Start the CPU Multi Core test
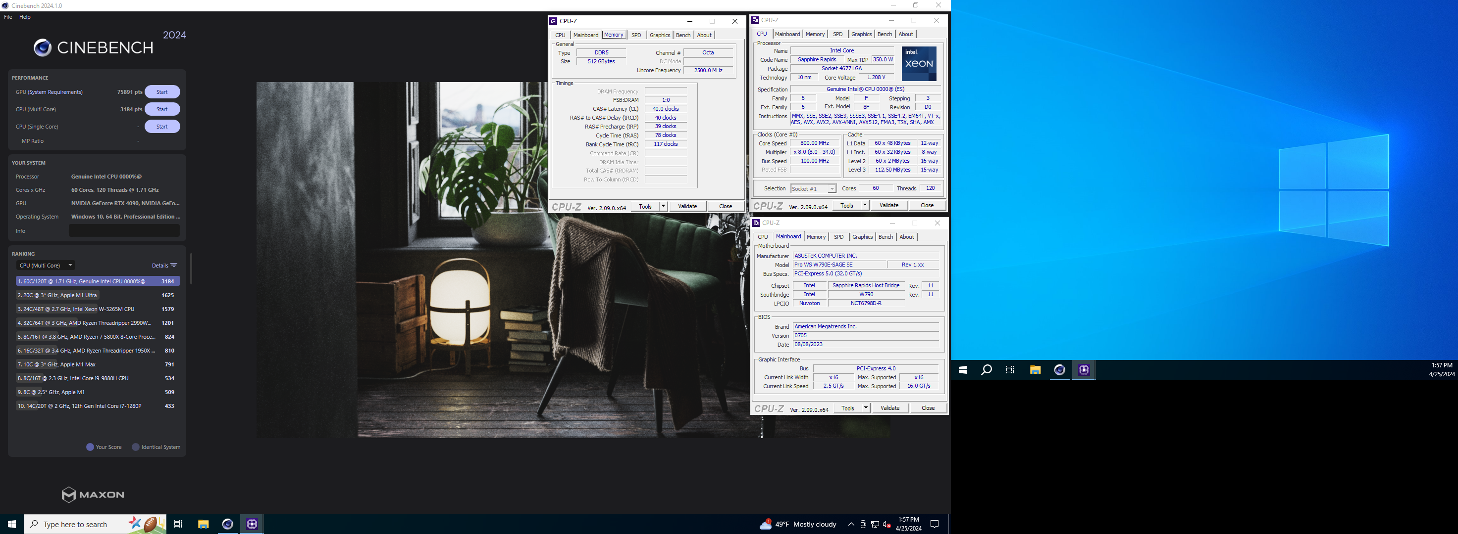1458x534 pixels. (162, 109)
